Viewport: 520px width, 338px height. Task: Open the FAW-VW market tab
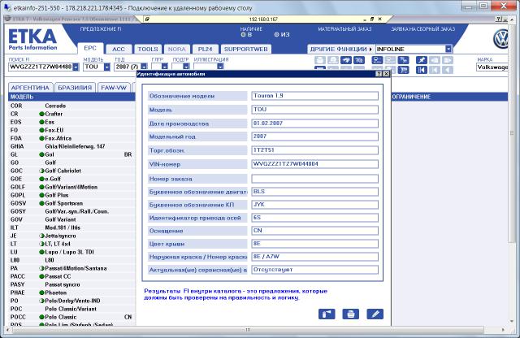click(x=114, y=88)
